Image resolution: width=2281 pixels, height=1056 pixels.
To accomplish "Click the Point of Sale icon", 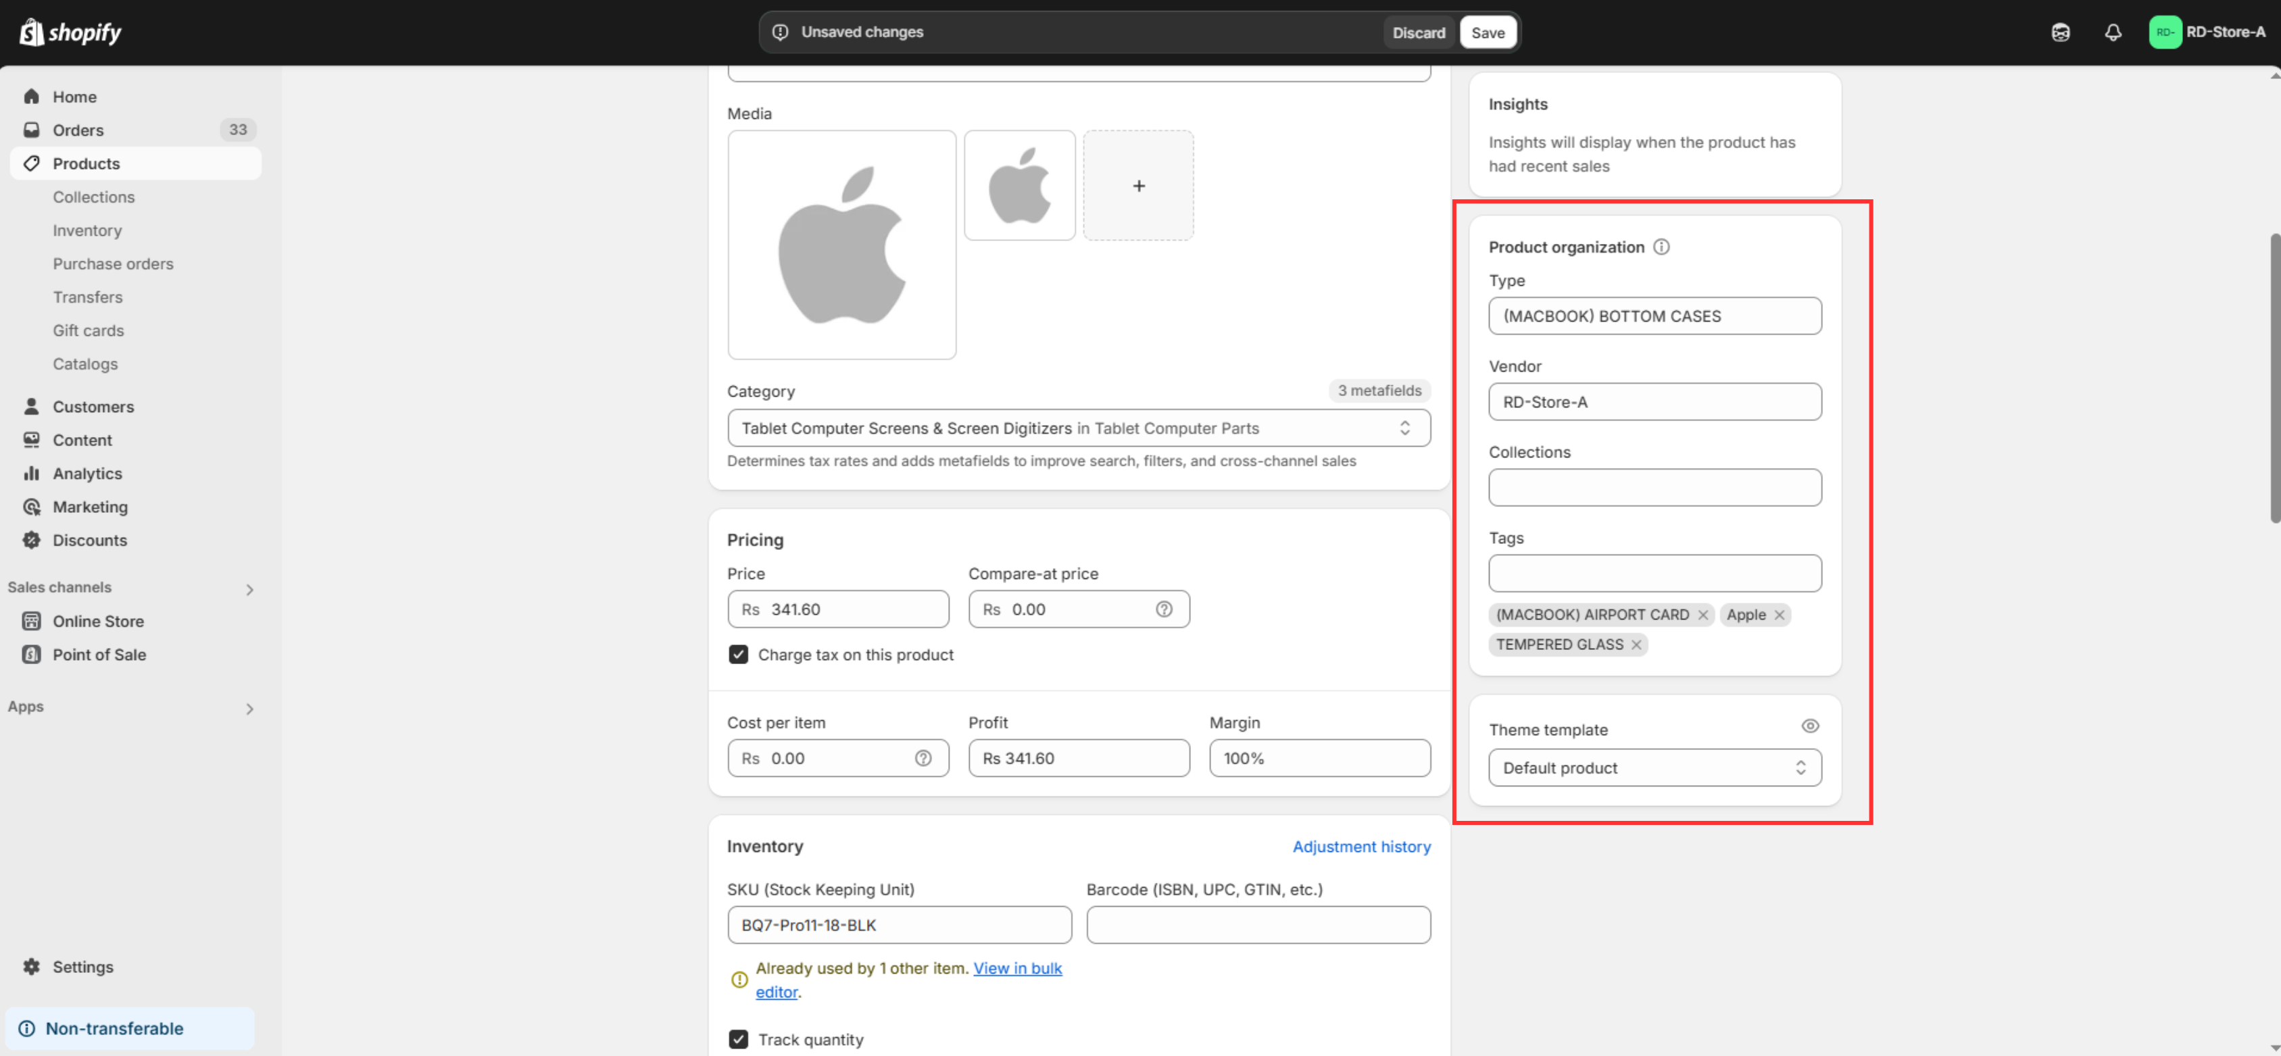I will [x=32, y=655].
